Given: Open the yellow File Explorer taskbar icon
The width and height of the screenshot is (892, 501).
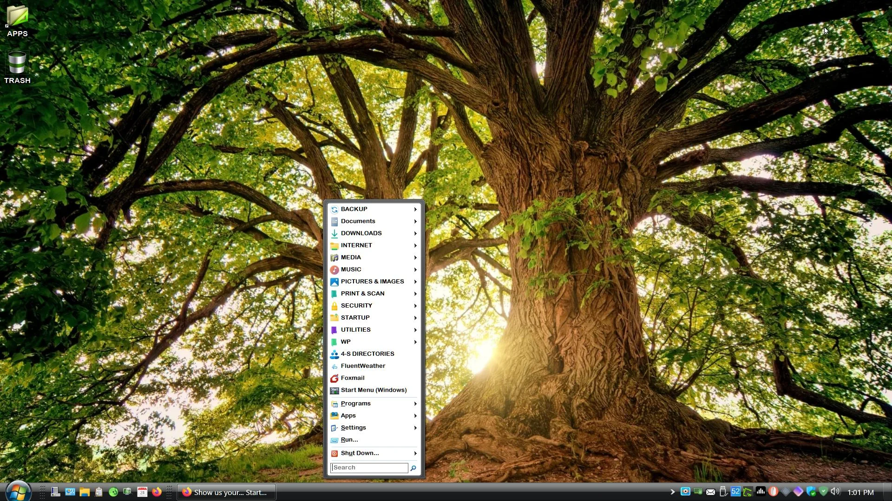Looking at the screenshot, I should pyautogui.click(x=84, y=492).
